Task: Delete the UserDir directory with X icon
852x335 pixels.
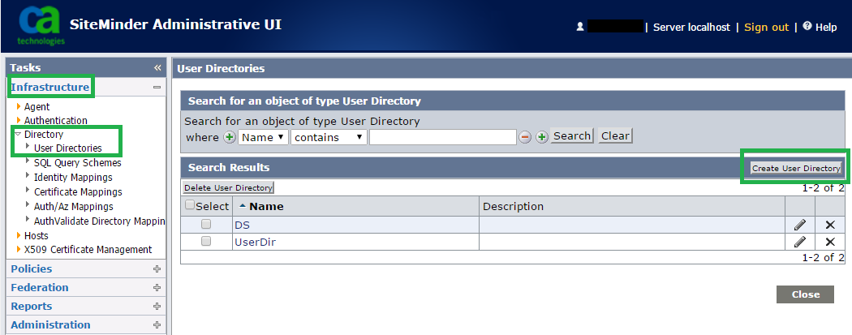Action: click(830, 243)
